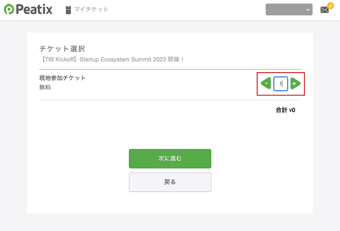340x231 pixels.
Task: Click the 合計 ¥0 total amount
Action: [285, 110]
